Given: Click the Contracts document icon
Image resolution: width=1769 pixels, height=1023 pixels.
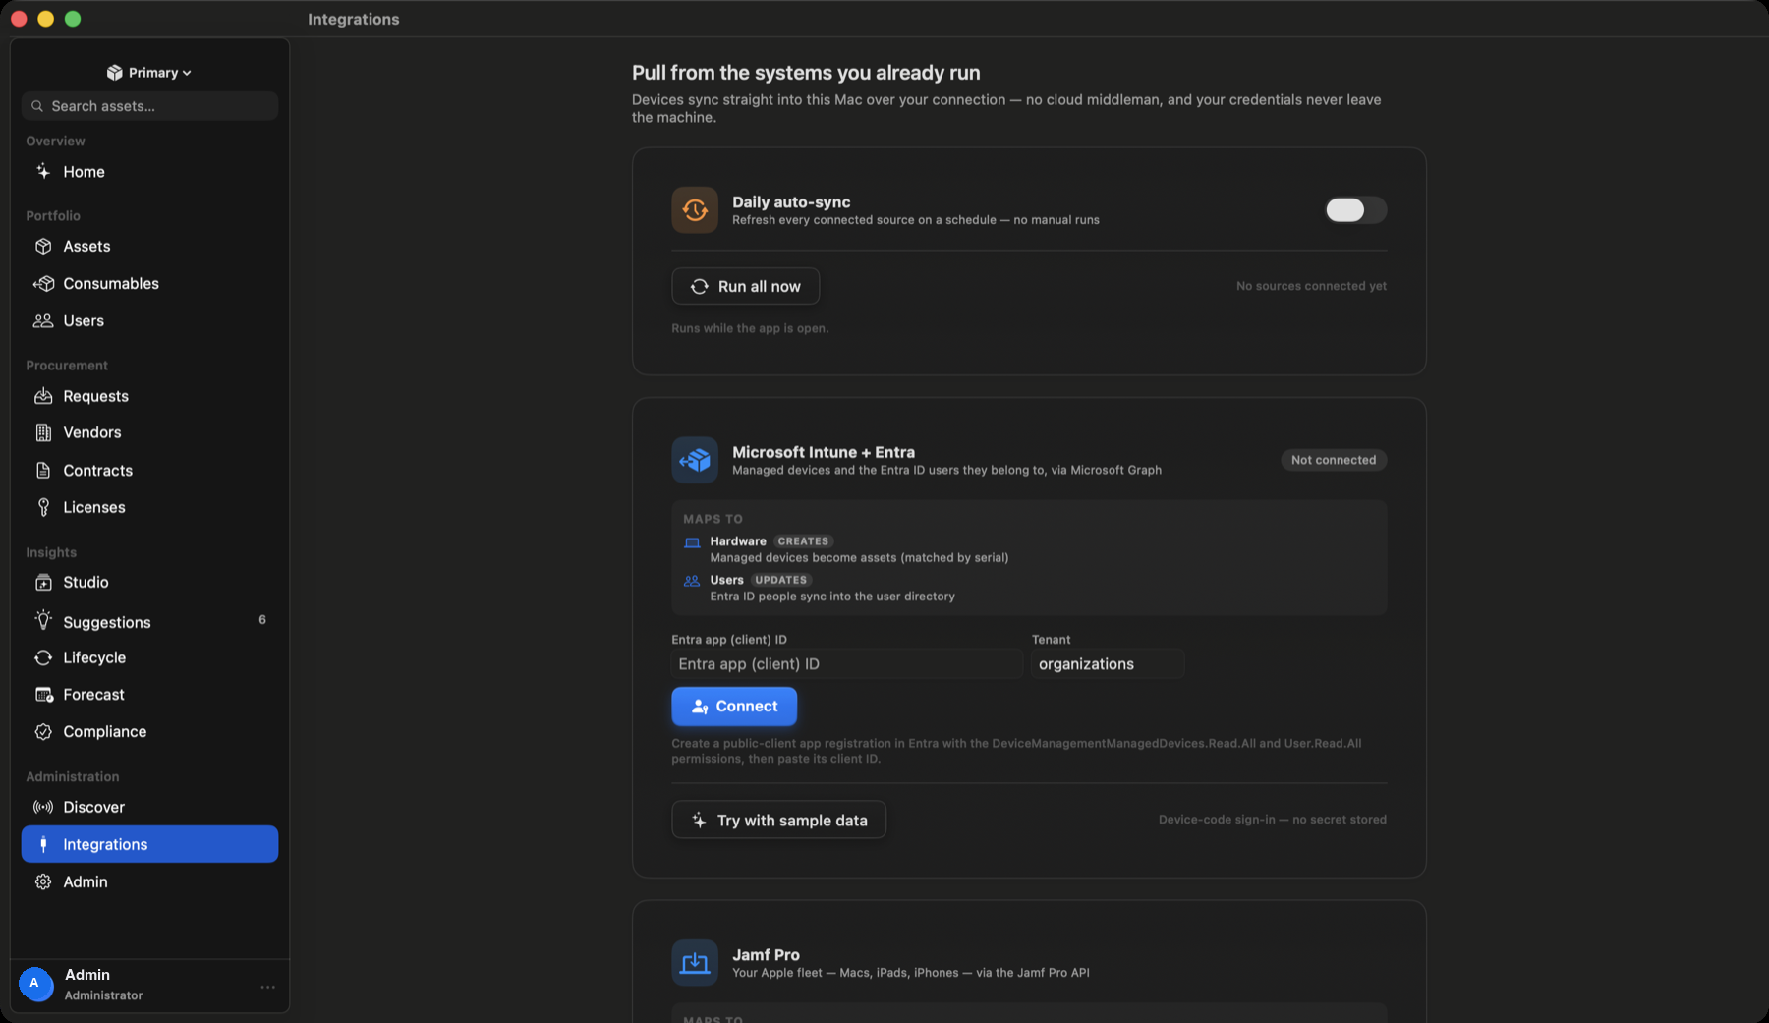Looking at the screenshot, I should [x=43, y=470].
